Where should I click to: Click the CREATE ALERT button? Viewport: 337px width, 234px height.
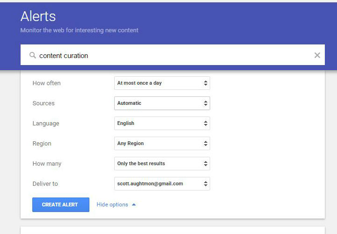click(61, 205)
